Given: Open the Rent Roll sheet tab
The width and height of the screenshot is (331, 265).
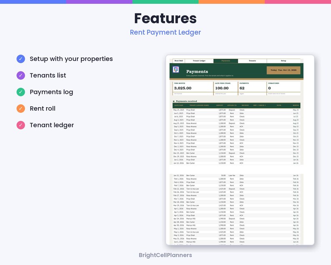Looking at the screenshot, I should 178,61.
